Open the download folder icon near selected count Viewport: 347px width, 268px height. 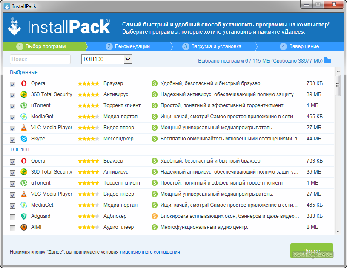(x=327, y=60)
